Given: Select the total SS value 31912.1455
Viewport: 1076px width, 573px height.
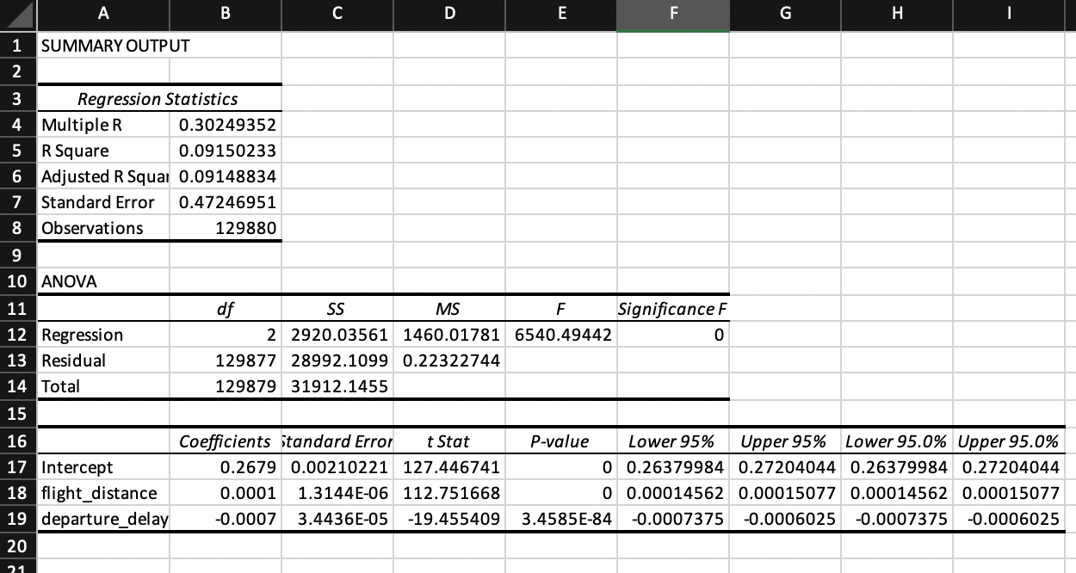Looking at the screenshot, I should coord(337,386).
